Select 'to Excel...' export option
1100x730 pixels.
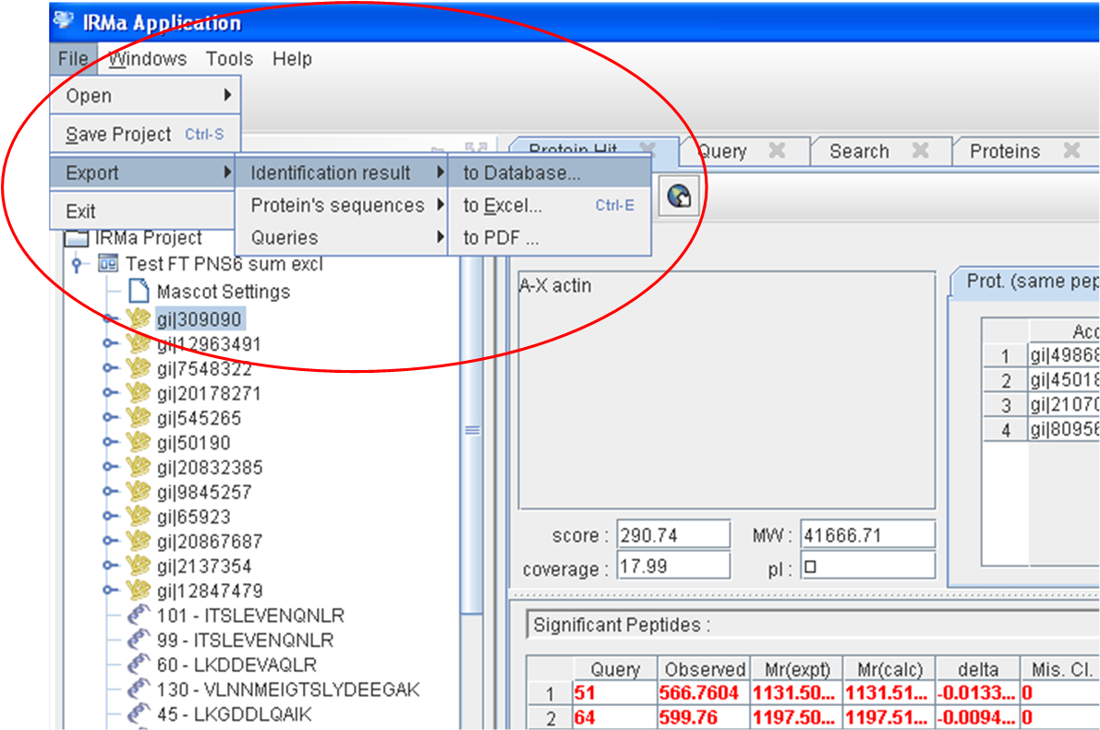(x=502, y=206)
